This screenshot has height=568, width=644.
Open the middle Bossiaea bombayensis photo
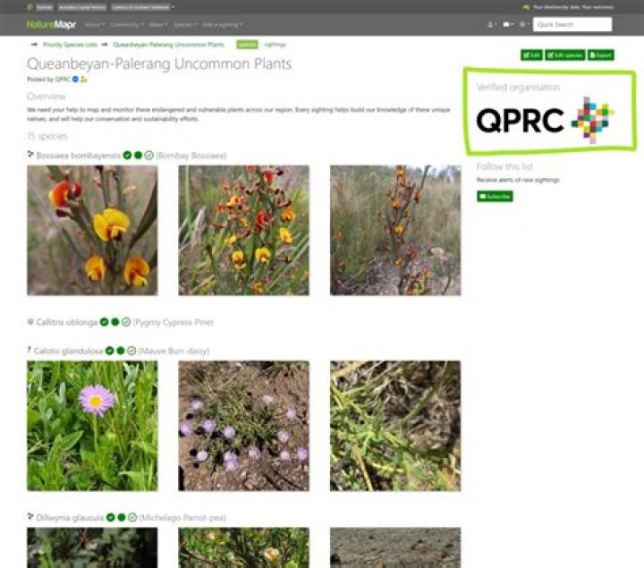click(x=243, y=231)
